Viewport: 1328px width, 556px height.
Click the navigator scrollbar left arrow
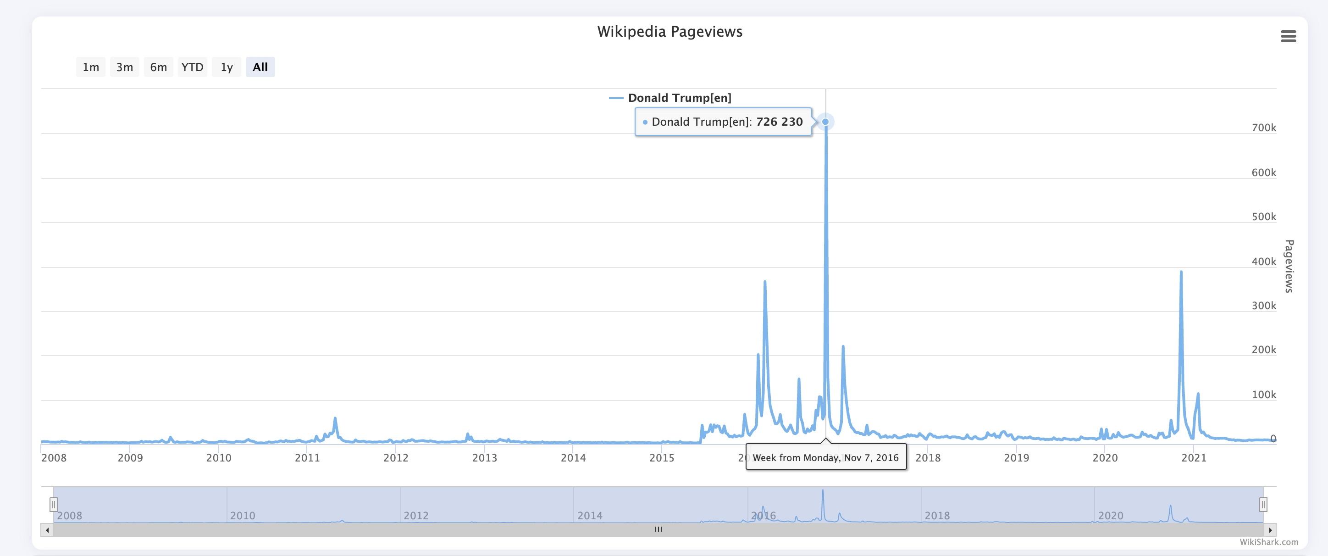point(47,530)
